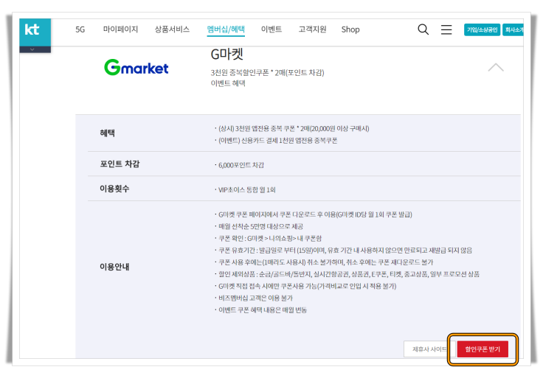
Task: Open the 5G menu
Action: 80,29
